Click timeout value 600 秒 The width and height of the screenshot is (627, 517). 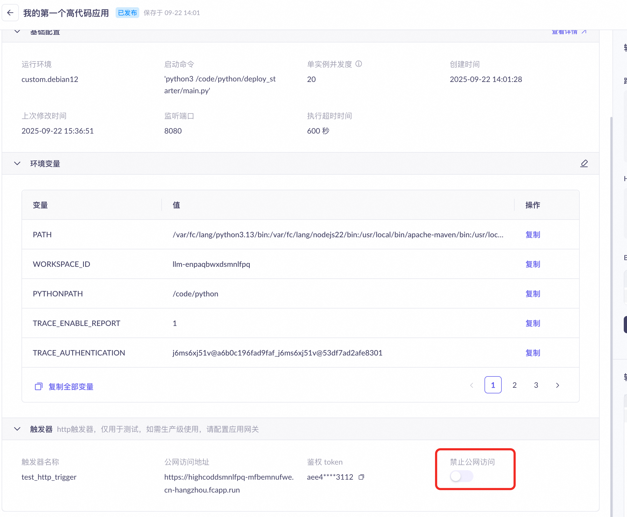pyautogui.click(x=318, y=131)
